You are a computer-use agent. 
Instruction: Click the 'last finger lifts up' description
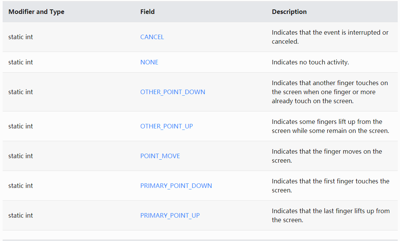(330, 215)
